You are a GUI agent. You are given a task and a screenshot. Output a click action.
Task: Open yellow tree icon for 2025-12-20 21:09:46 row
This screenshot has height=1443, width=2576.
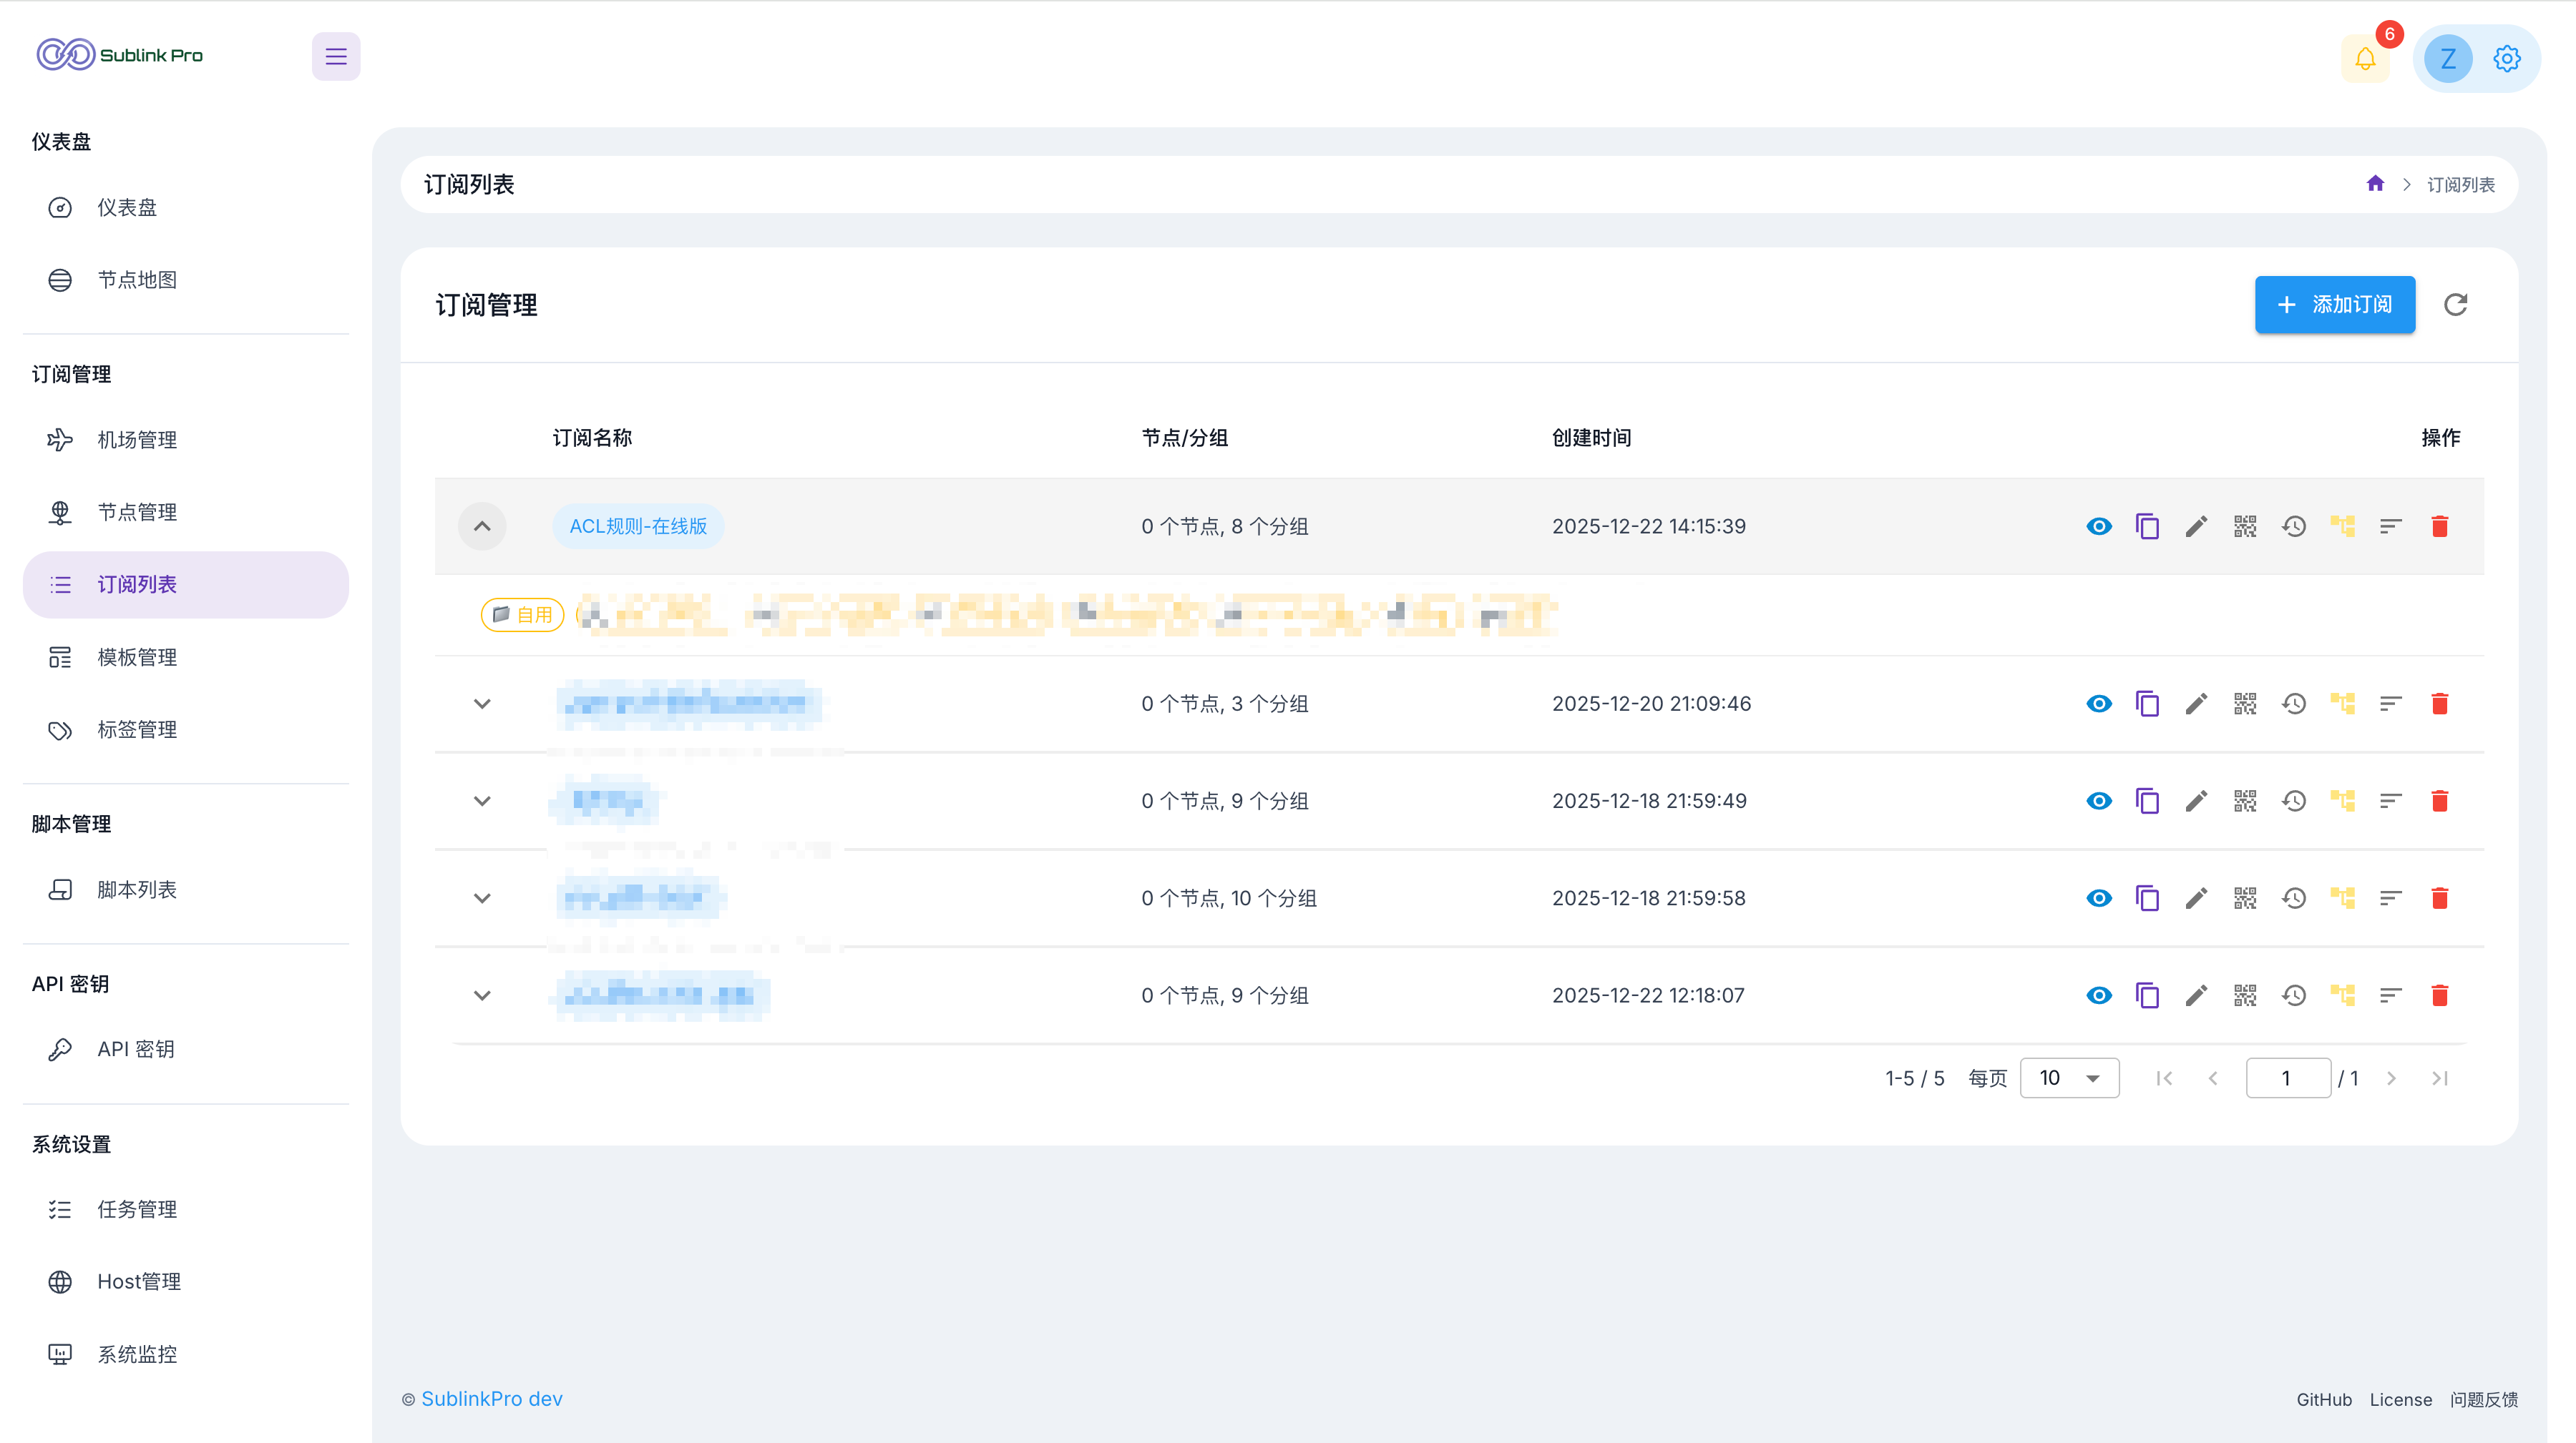click(2342, 704)
